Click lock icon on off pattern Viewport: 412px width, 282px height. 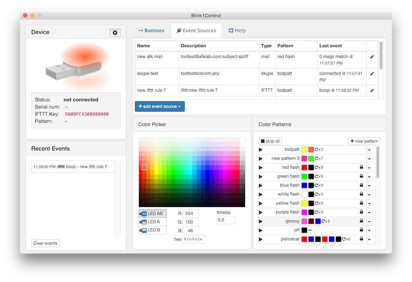point(361,229)
